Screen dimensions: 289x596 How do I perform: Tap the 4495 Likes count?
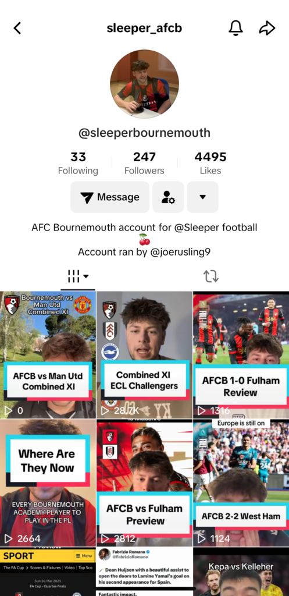click(210, 163)
